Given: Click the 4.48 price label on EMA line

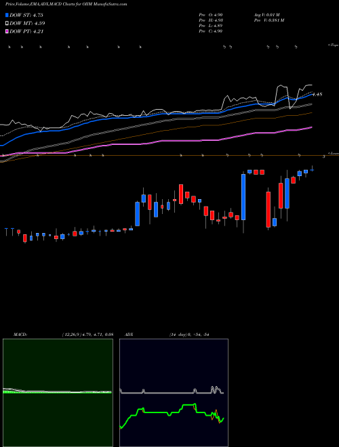Looking at the screenshot, I should (x=317, y=94).
